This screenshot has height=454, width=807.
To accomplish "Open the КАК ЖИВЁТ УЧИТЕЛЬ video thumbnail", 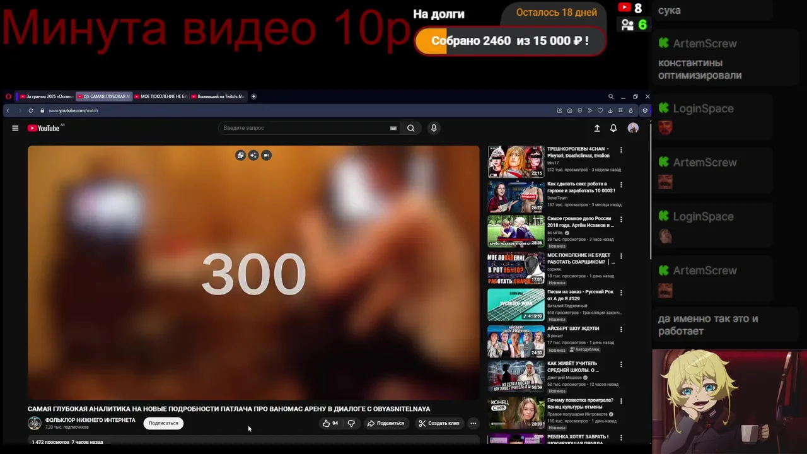I will 516,376.
